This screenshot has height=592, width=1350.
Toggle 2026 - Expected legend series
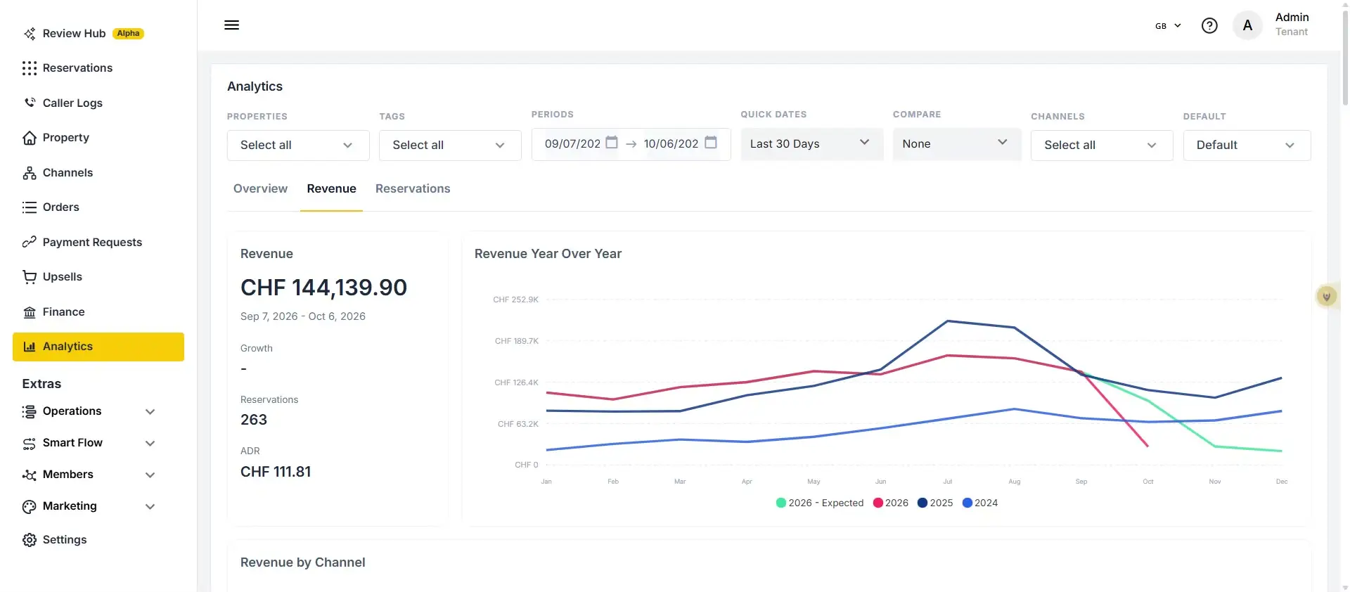820,503
